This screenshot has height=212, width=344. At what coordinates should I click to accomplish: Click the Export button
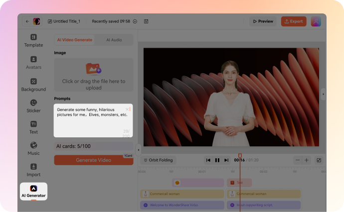pos(294,21)
